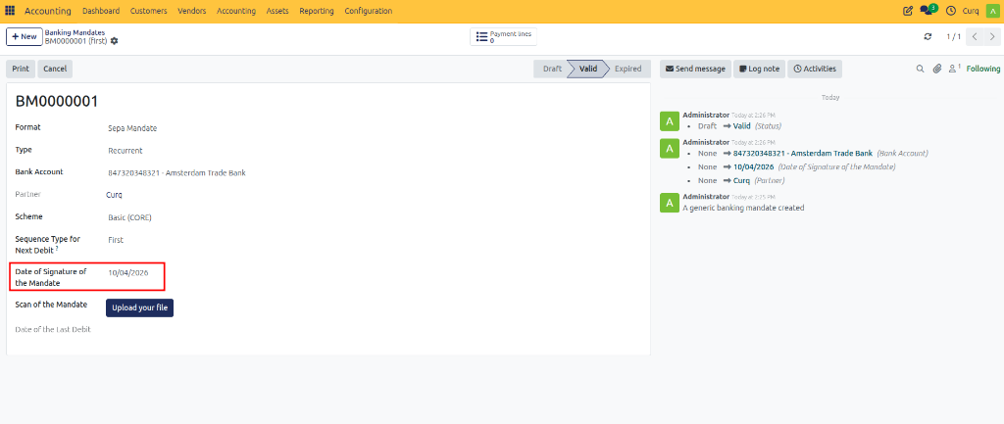Open the Vendors menu

(x=192, y=11)
